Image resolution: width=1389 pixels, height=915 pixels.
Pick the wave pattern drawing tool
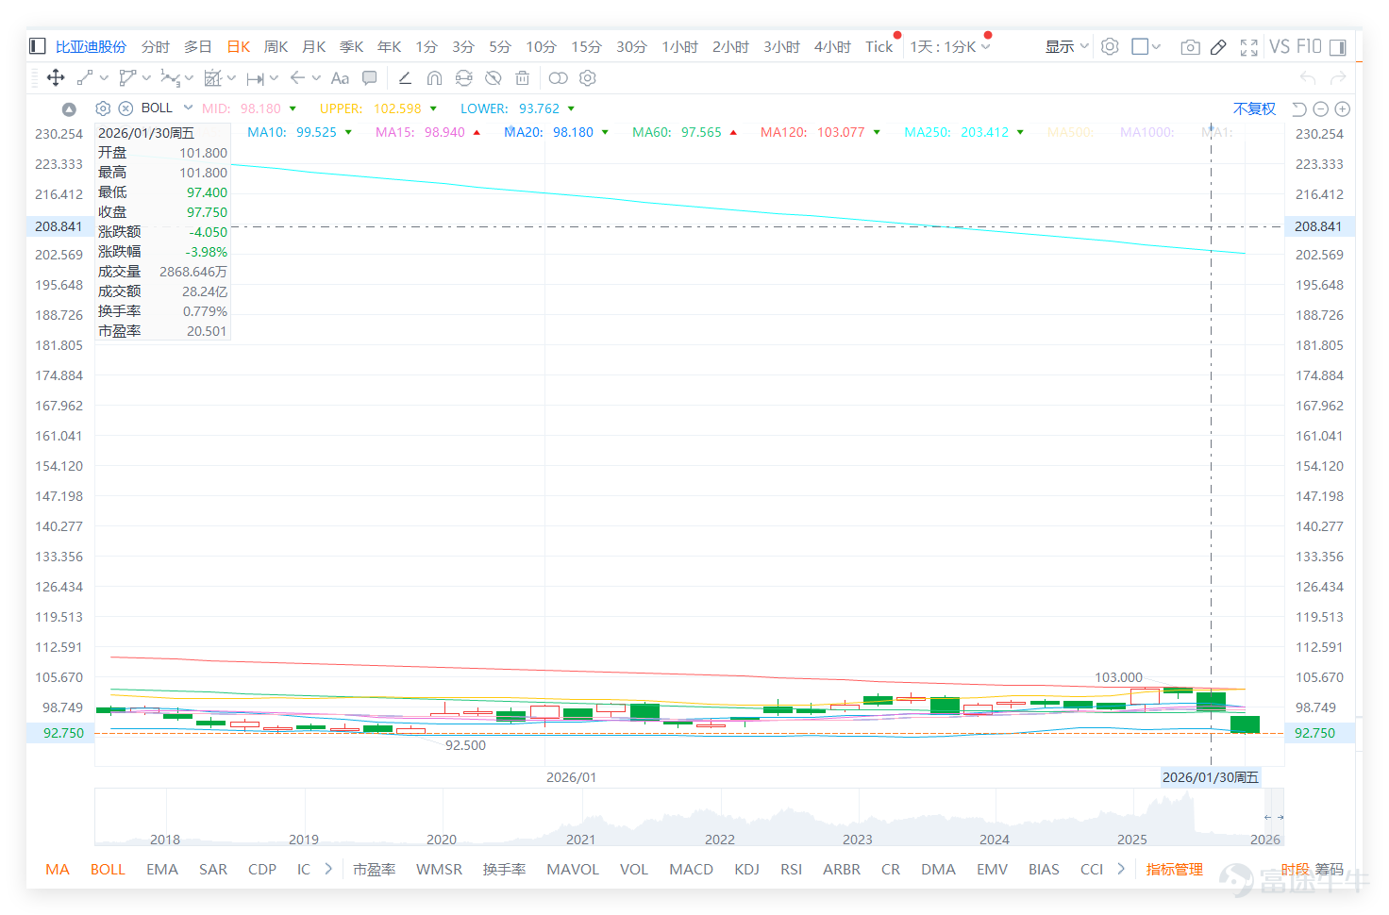(170, 78)
